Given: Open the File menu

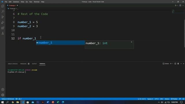Looking at the screenshot, I should (6, 2).
